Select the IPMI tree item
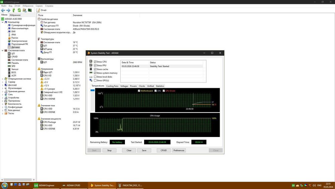The height and width of the screenshot is (189, 335). coord(13,35)
